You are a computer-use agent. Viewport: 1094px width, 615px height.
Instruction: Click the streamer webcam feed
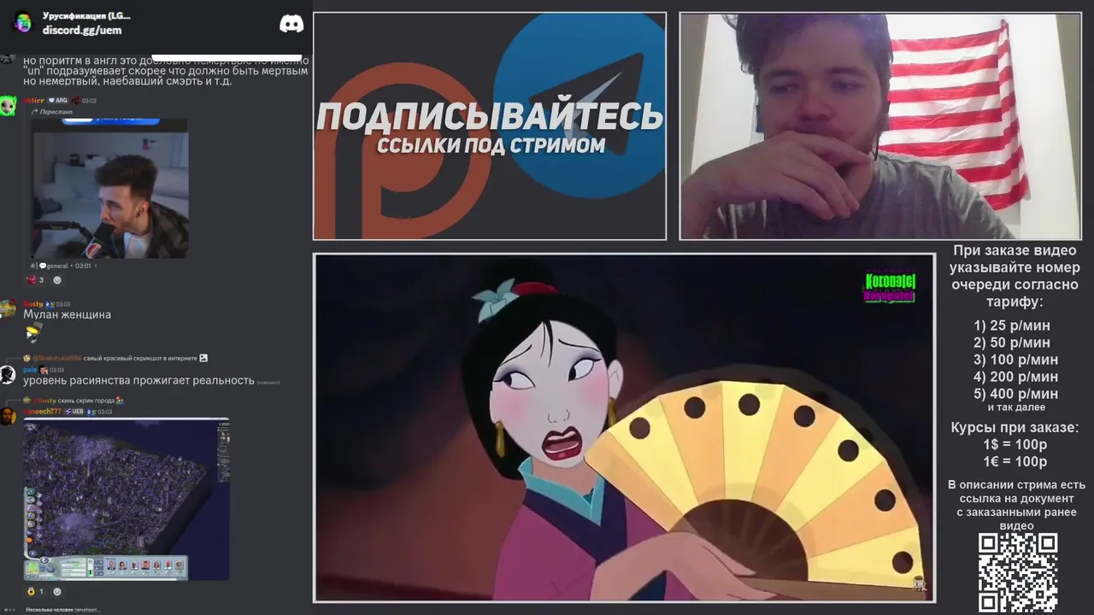[880, 126]
